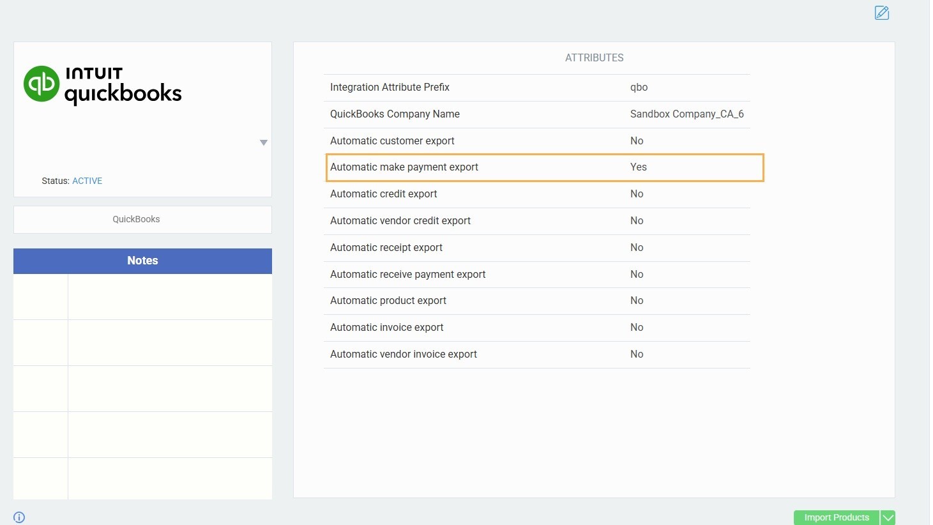Click the Automatic vendor invoice export label
Viewport: 933px width, 525px height.
pyautogui.click(x=403, y=354)
